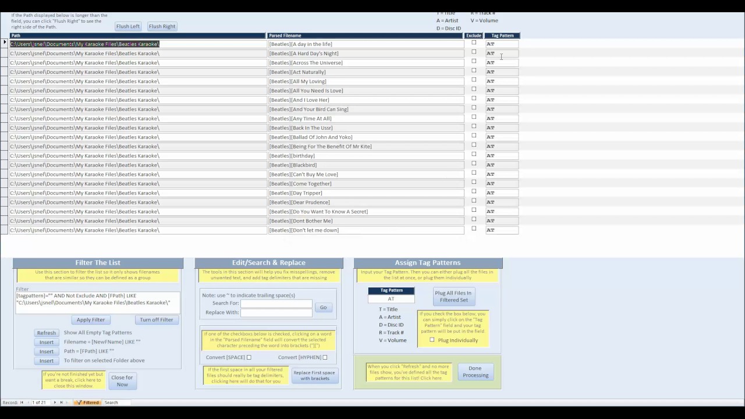Click parsed filename [Beatles][Dont Bother Me]
The width and height of the screenshot is (745, 419).
click(366, 221)
